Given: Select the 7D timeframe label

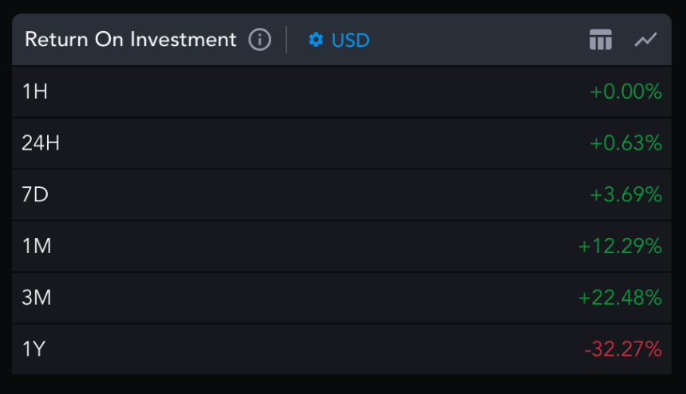Looking at the screenshot, I should click(35, 194).
